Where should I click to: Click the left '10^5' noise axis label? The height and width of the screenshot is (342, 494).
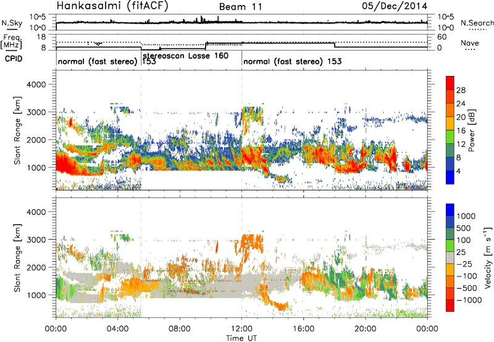(38, 17)
